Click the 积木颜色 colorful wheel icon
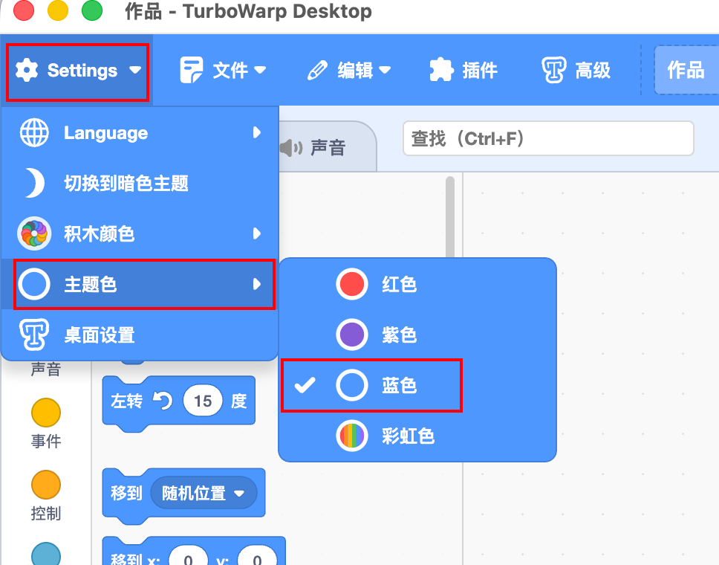Screen dimensions: 719x565 [x=34, y=233]
